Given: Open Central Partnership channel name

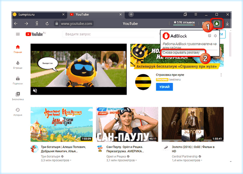Looking at the screenshot, I should (185, 156).
